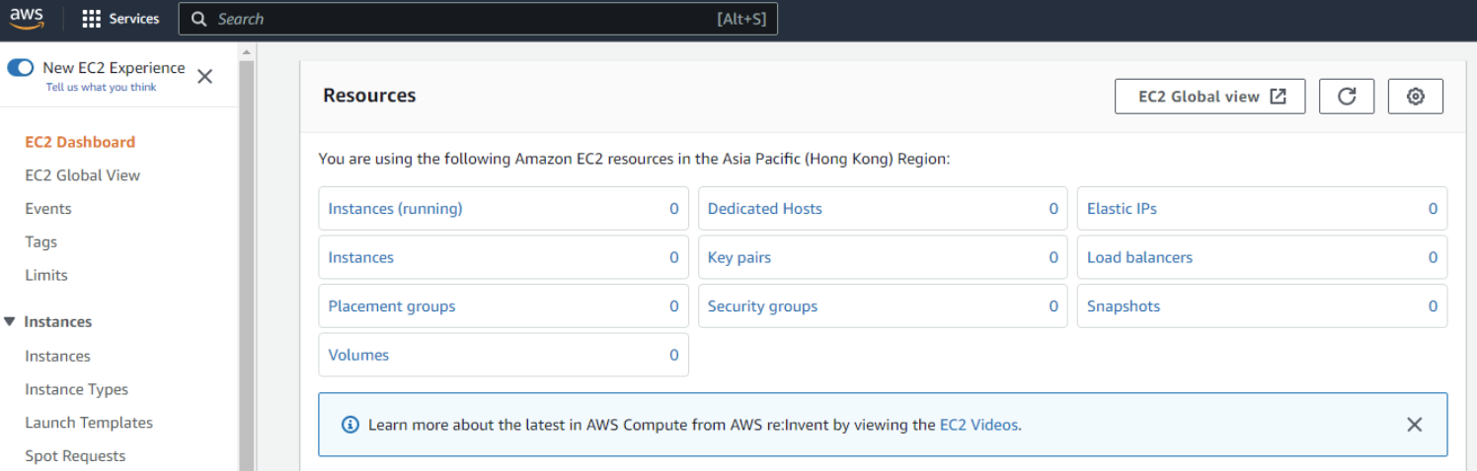Click the info icon in the banner

tap(350, 425)
